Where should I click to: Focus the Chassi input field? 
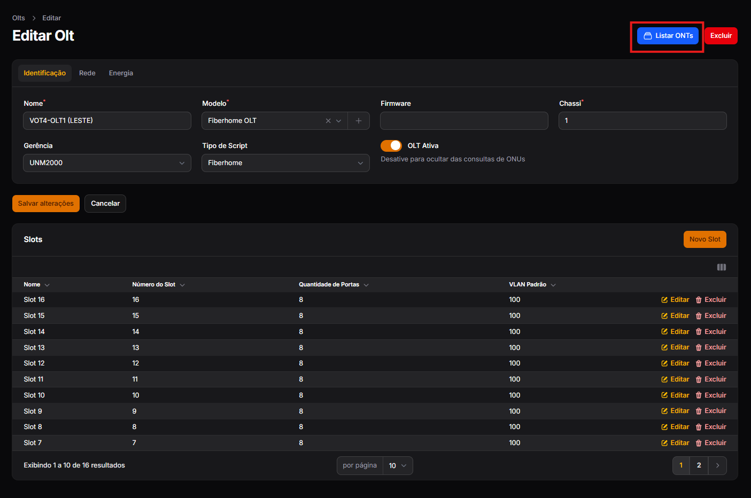[642, 121]
